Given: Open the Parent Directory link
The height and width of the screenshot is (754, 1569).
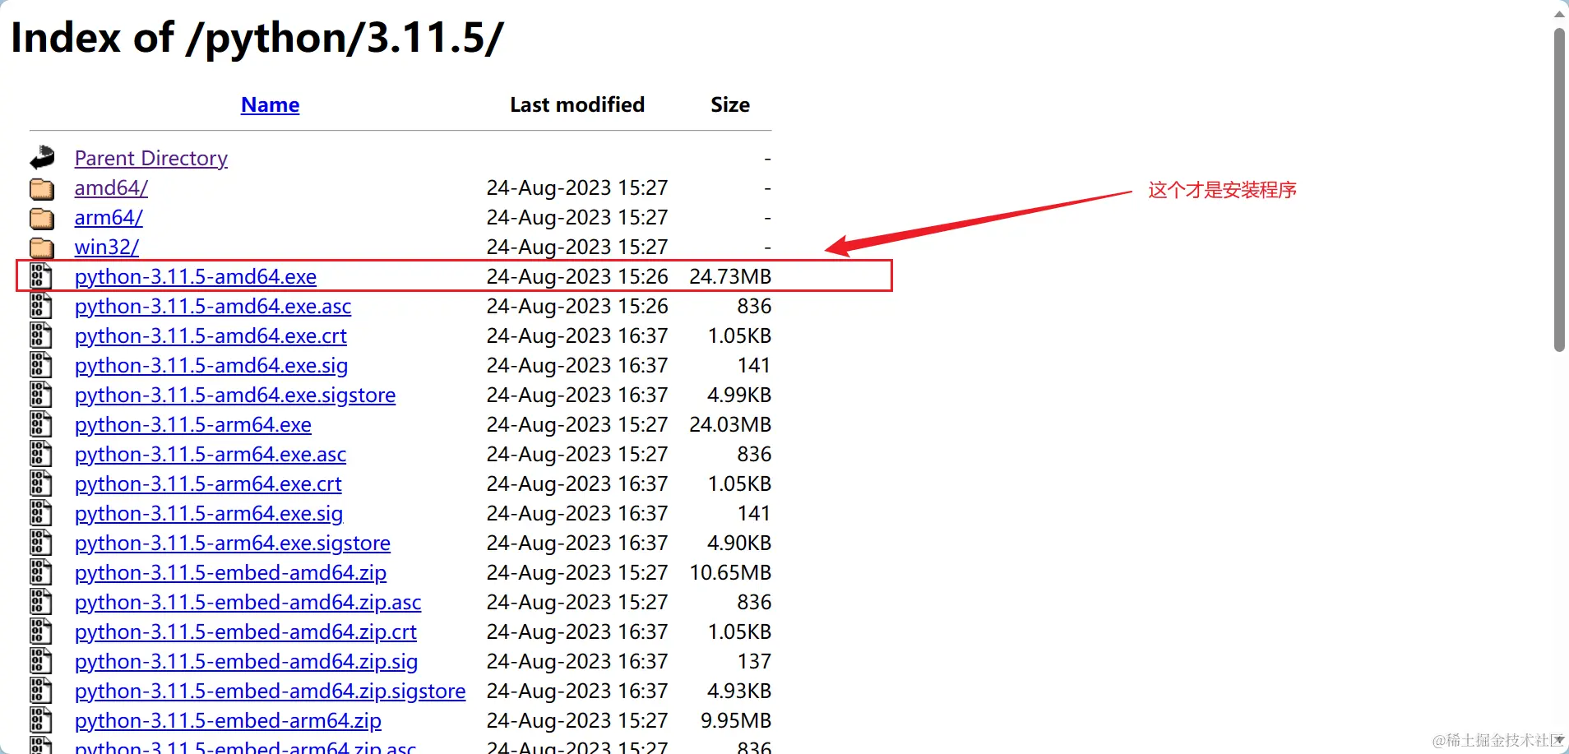Looking at the screenshot, I should click(151, 158).
